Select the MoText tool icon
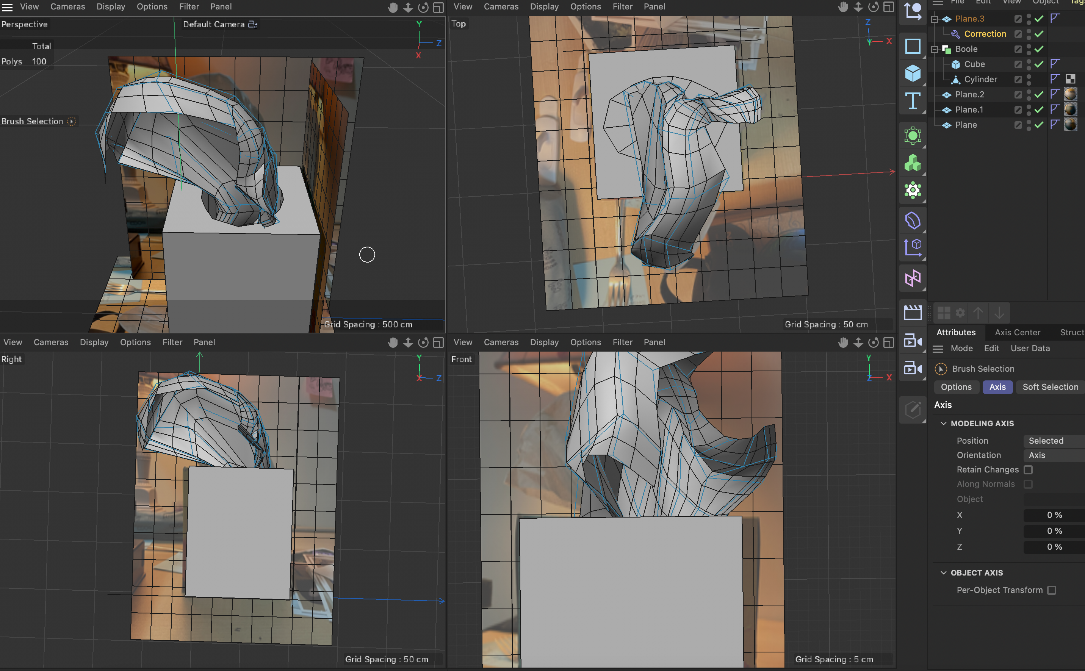The width and height of the screenshot is (1085, 671). [x=913, y=101]
